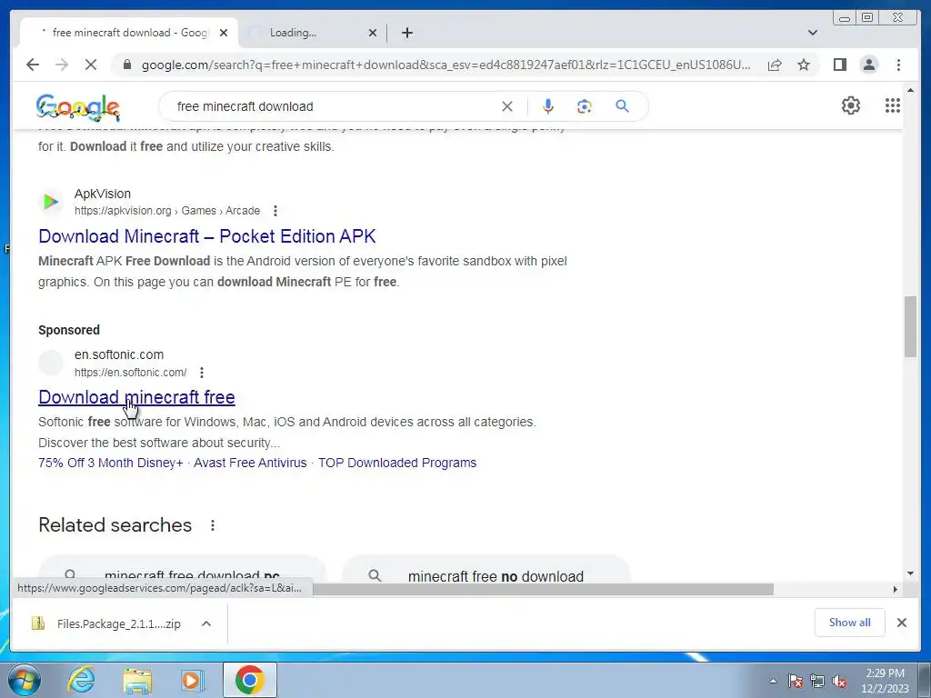Search by image with the Google Lens icon
Image resolution: width=931 pixels, height=698 pixels.
tap(585, 106)
